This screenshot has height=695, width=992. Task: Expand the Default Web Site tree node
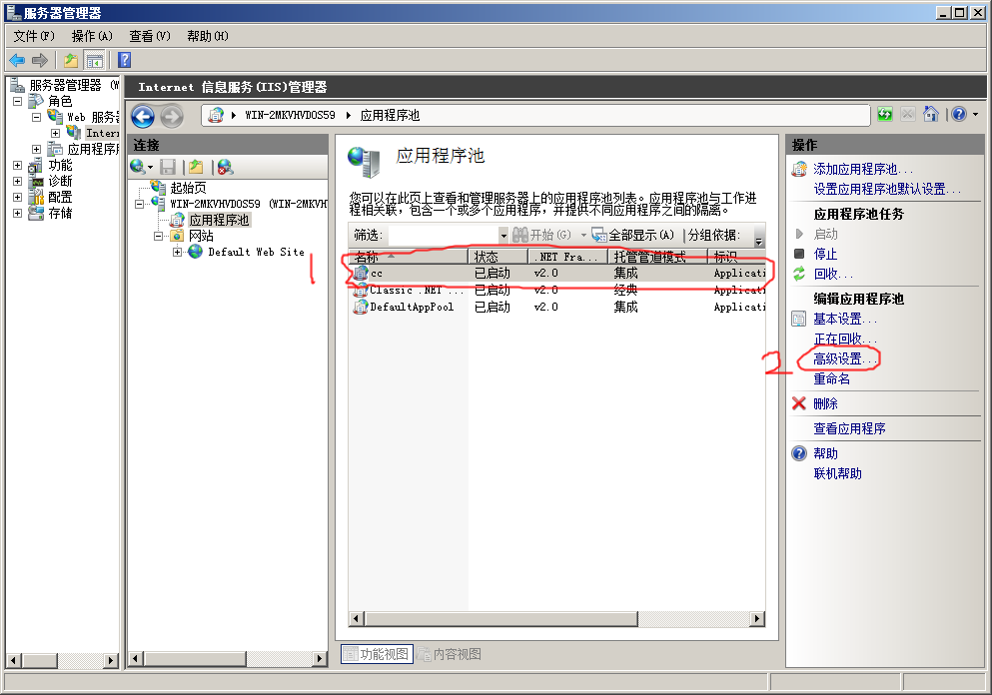click(178, 252)
